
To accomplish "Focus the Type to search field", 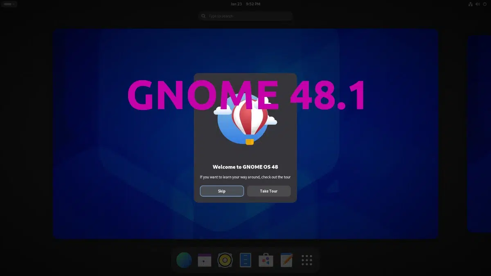I will 245,16.
